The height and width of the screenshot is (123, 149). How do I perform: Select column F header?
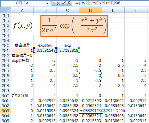click(136, 10)
